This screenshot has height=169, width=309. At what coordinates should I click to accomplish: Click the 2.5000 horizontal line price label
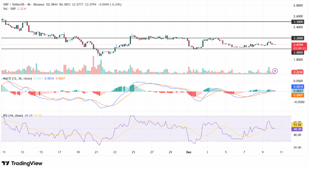point(298,22)
